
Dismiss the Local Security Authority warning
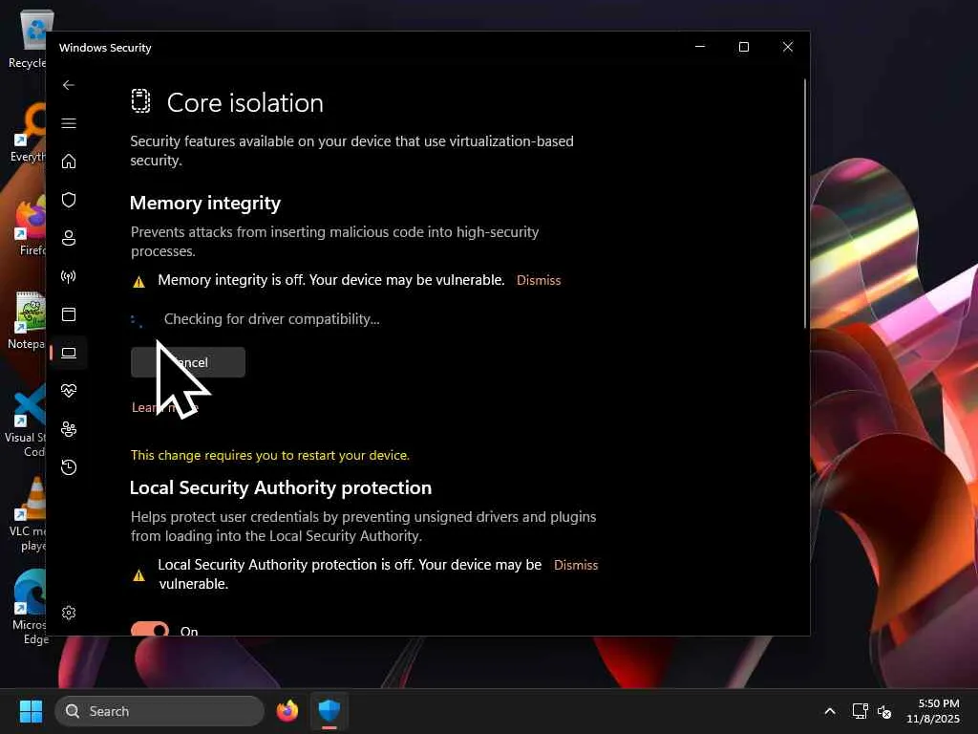[x=576, y=565]
